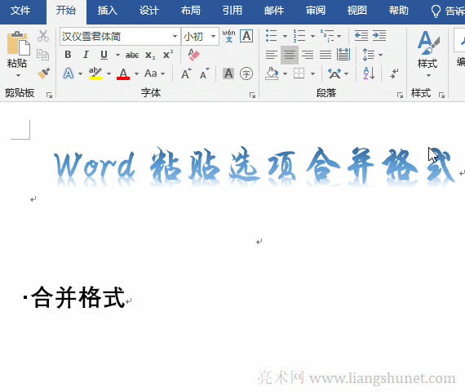
Task: Switch to the 引用 (References) tab
Action: 232,11
